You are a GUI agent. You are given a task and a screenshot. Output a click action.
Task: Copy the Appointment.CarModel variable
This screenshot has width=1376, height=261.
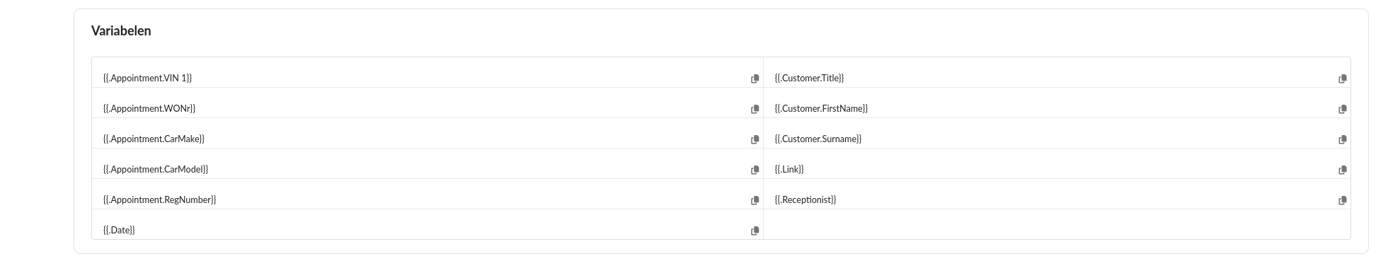pos(755,170)
